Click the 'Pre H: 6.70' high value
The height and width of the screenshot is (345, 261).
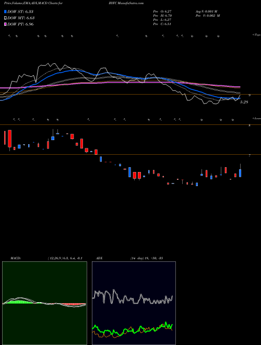[x=162, y=16]
